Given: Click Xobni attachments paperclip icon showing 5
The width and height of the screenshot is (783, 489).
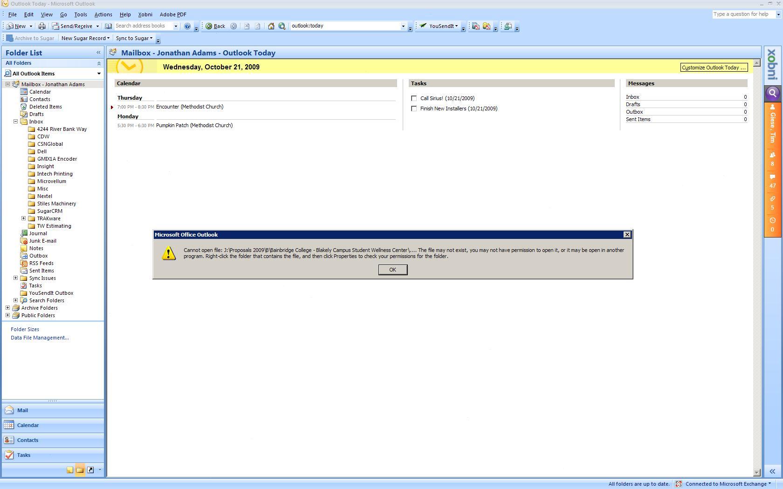Looking at the screenshot, I should click(x=772, y=203).
